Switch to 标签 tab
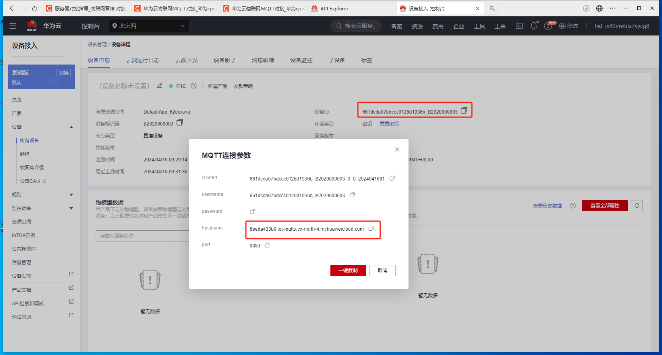 tap(367, 60)
